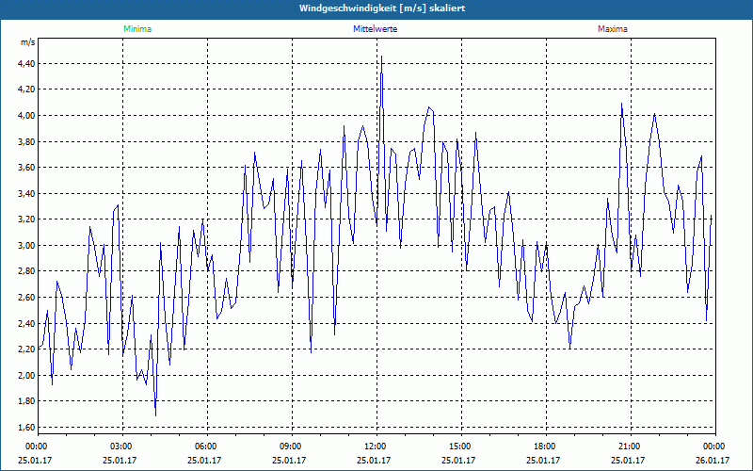Click the Mittelwerte legend label
The height and width of the screenshot is (471, 753).
pyautogui.click(x=375, y=29)
